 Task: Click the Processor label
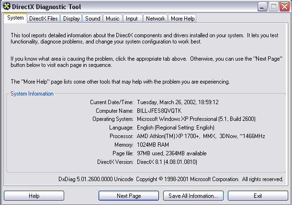[x=122, y=136]
